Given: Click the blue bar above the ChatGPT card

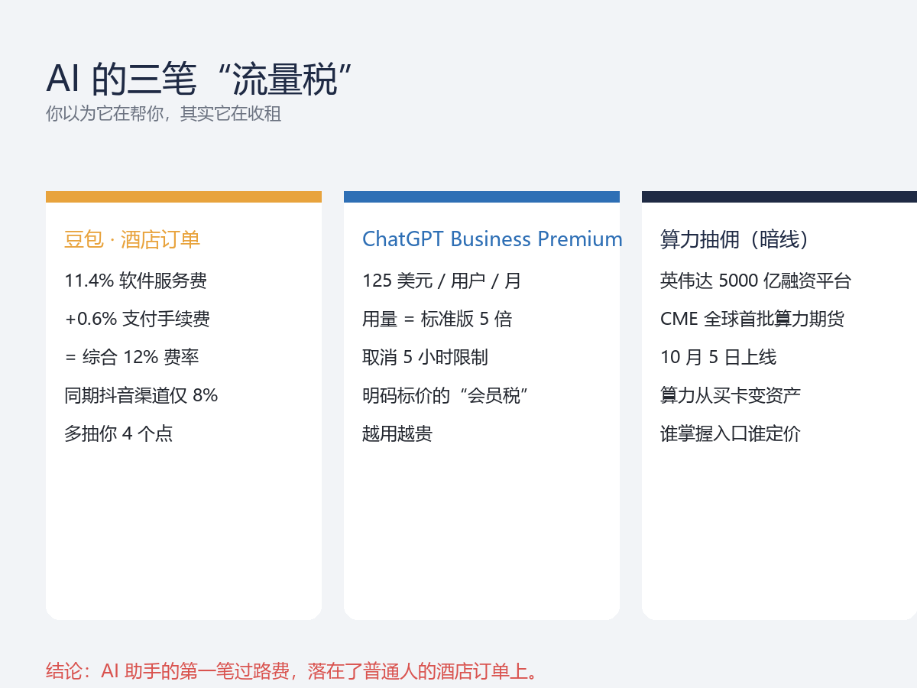Looking at the screenshot, I should tap(481, 196).
